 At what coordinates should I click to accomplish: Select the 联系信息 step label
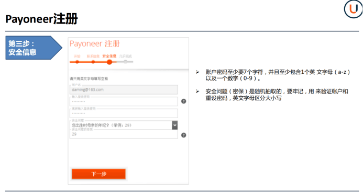93,56
